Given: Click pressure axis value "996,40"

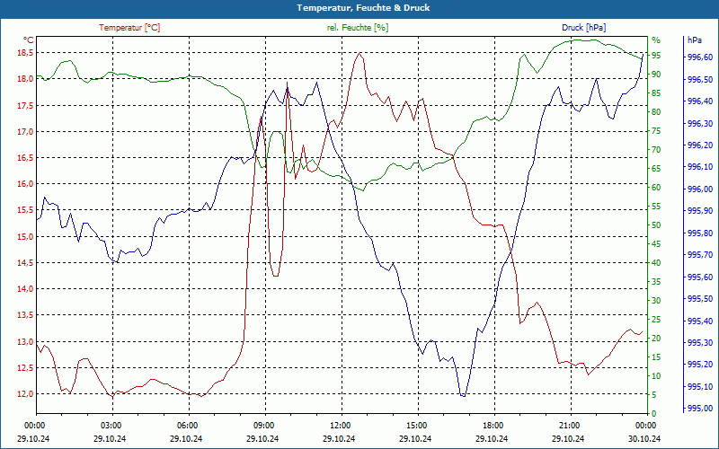Looking at the screenshot, I should (x=700, y=101).
